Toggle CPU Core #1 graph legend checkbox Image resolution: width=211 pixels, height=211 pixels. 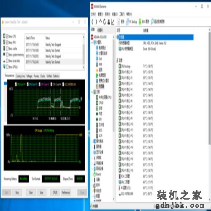pos(16,84)
